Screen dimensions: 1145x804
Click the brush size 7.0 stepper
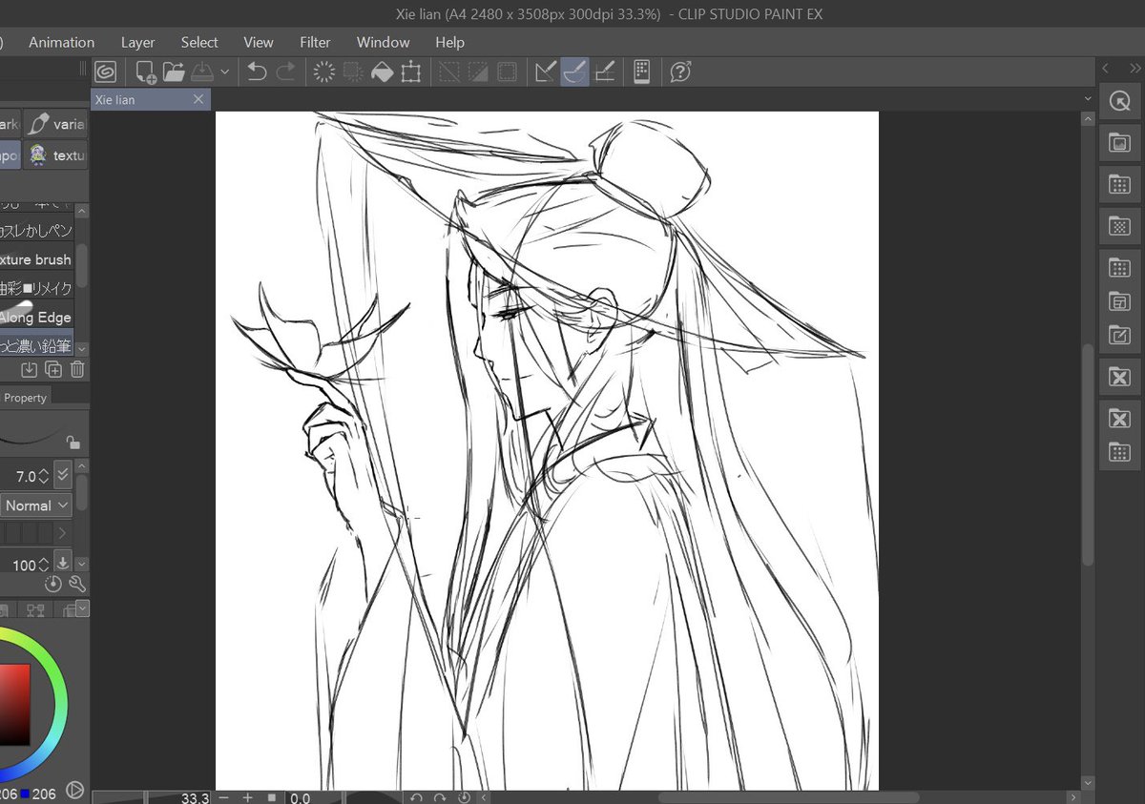(44, 476)
